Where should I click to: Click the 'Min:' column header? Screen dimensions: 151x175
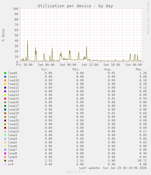pyautogui.click(x=76, y=69)
